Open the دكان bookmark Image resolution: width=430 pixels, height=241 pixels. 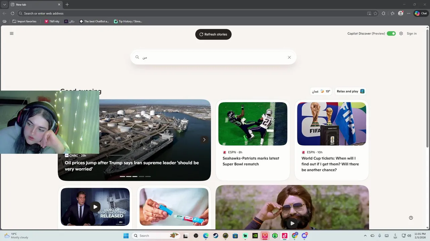point(70,21)
